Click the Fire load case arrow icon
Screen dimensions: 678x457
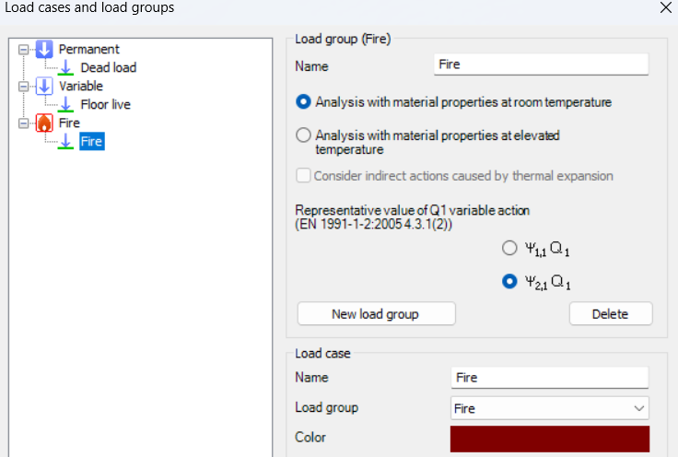[x=65, y=142]
